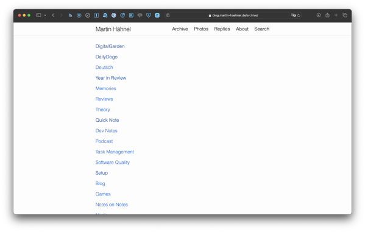Viewport: 365px width, 232px height.
Task: Click the lock icon beside the URL
Action: click(210, 15)
